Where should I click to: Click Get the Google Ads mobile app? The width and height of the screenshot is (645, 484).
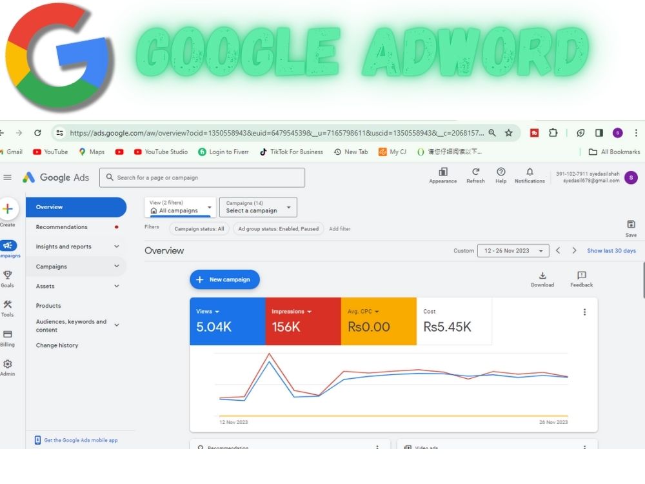[x=77, y=440]
